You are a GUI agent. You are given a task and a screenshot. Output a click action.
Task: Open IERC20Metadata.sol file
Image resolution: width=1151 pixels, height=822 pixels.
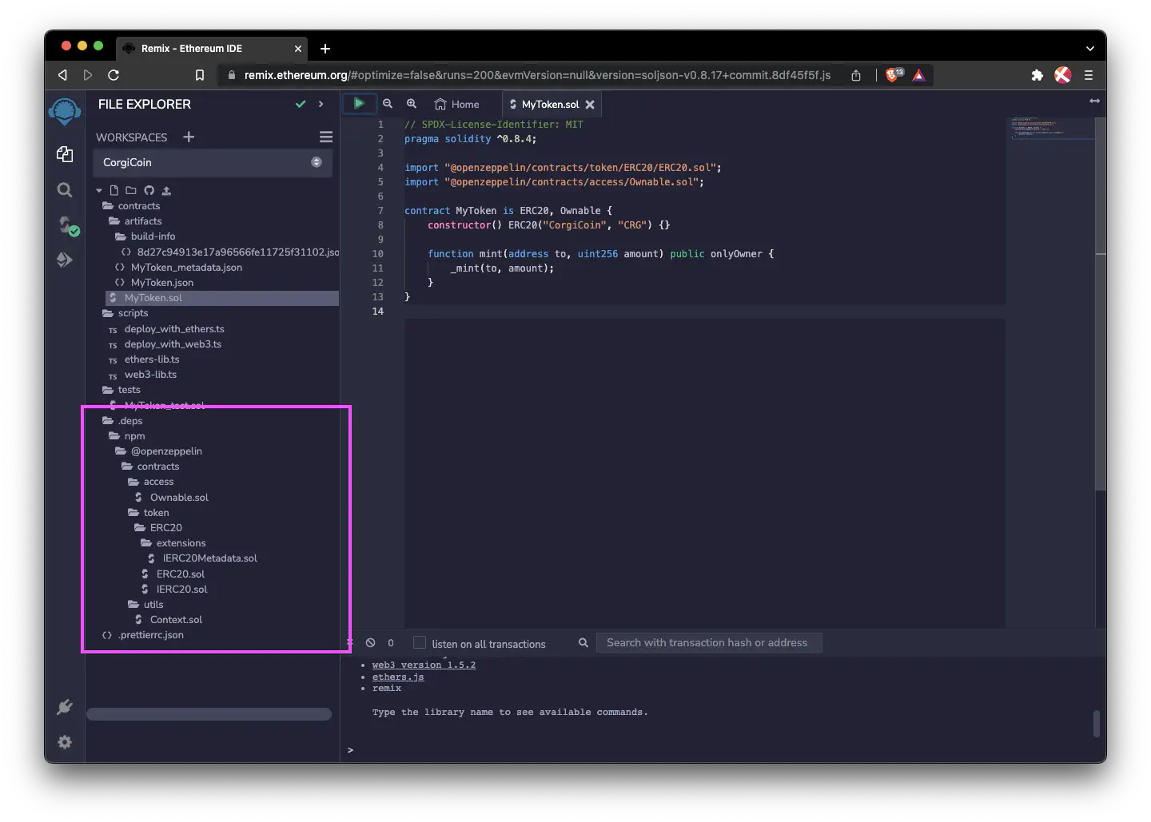click(202, 558)
